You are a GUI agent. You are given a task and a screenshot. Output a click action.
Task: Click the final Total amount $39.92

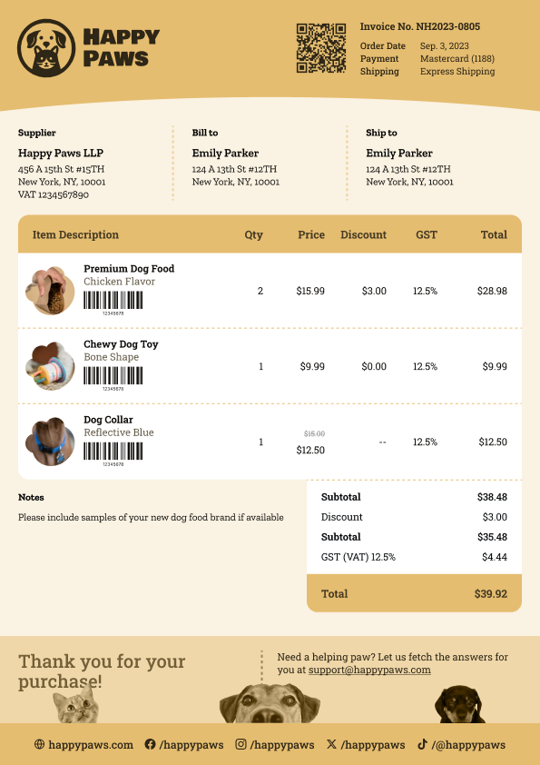point(491,594)
